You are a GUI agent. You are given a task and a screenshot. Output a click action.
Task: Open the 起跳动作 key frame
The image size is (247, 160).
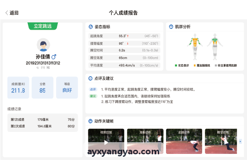[184, 141]
